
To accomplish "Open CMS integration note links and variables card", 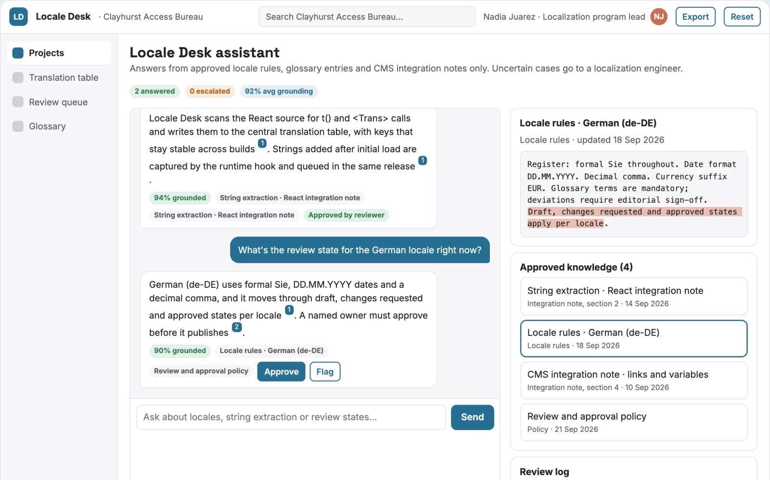I will pyautogui.click(x=633, y=380).
